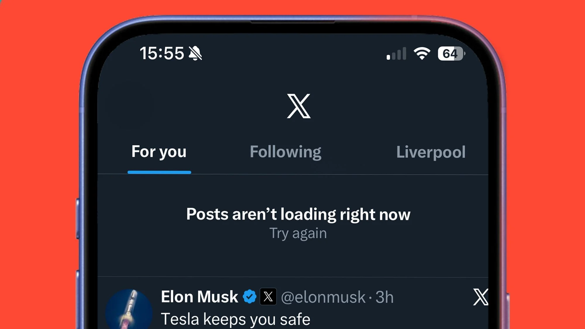585x329 pixels.
Task: Click the silent mode bell icon
Action: click(195, 53)
